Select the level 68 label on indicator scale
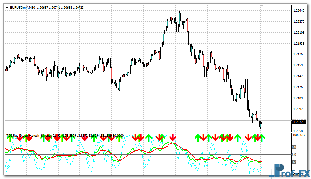This screenshot has width=311, height=179. [x=294, y=147]
